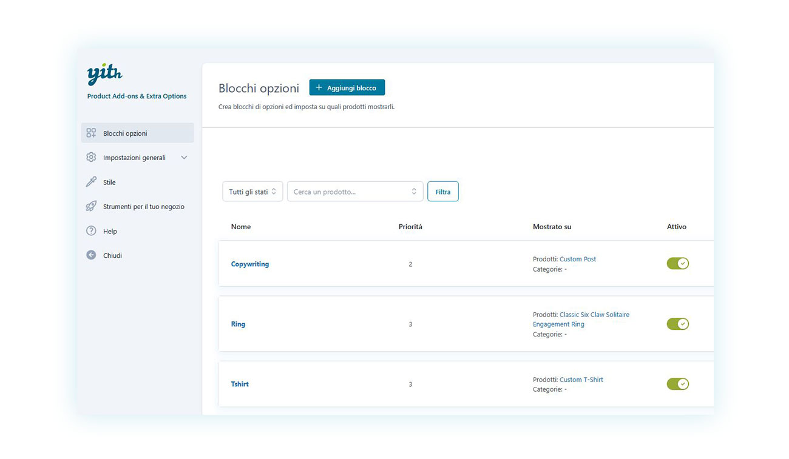Open Blocchi opzioni menu item
The height and width of the screenshot is (459, 789).
(138, 133)
